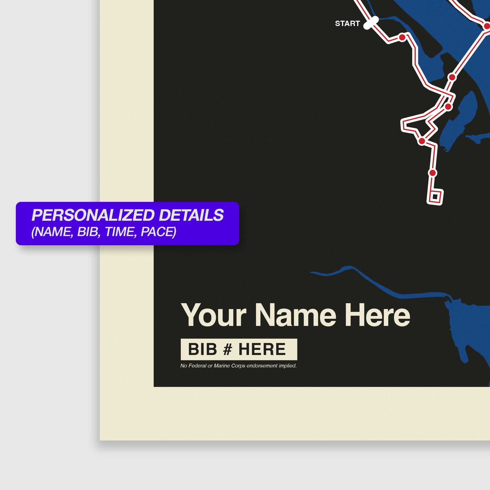Click the purple banner's empty area beside subtitle
The width and height of the screenshot is (490, 490).
tap(207, 232)
